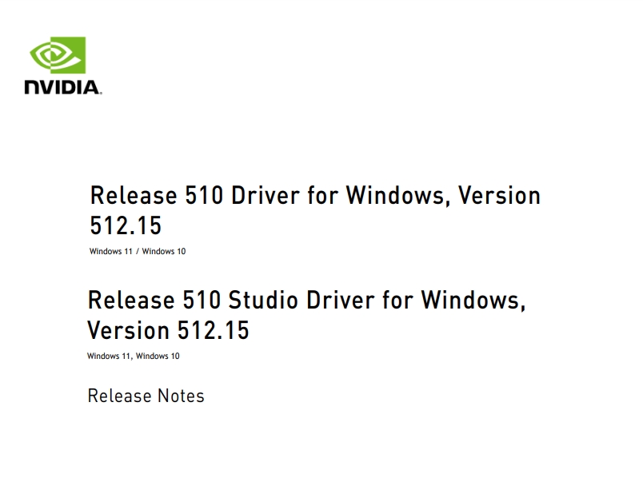Select the 'Release 510 Driver for Windows, Version' heading
The image size is (643, 486).
pos(315,196)
